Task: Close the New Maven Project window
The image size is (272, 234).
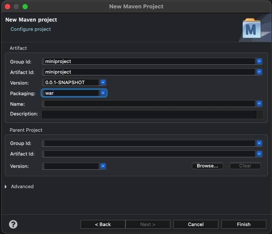Action: [x=7, y=7]
